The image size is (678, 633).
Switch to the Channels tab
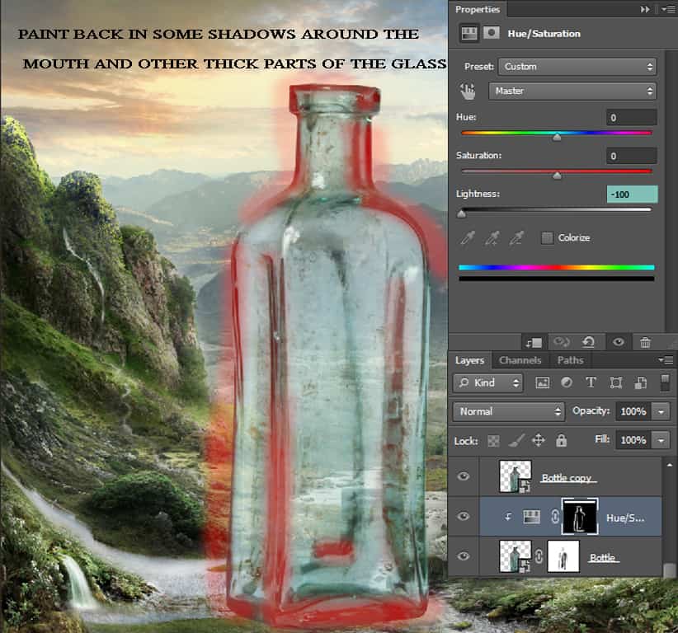click(x=520, y=360)
